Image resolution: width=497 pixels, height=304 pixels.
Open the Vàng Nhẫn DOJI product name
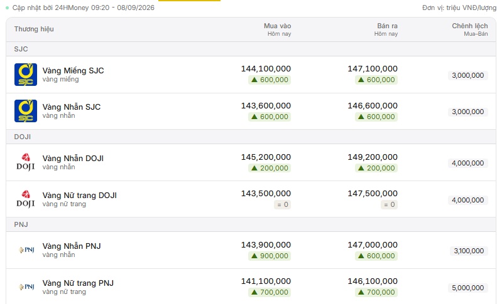pyautogui.click(x=73, y=158)
